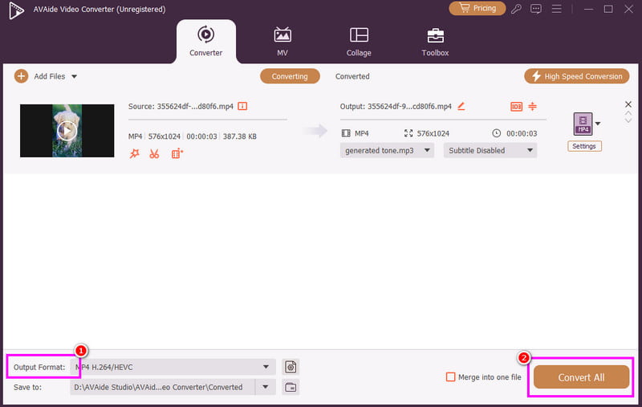The width and height of the screenshot is (642, 407).
Task: Click the Settings button
Action: (584, 146)
